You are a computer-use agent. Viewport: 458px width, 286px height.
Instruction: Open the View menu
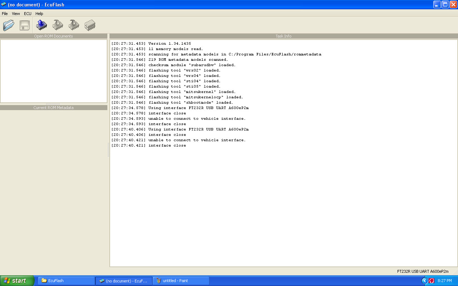(16, 14)
